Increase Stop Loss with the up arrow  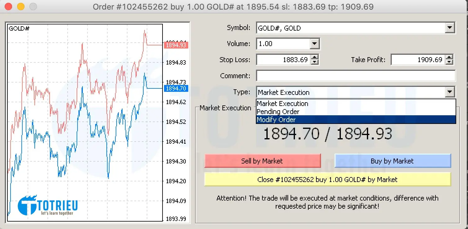point(314,57)
